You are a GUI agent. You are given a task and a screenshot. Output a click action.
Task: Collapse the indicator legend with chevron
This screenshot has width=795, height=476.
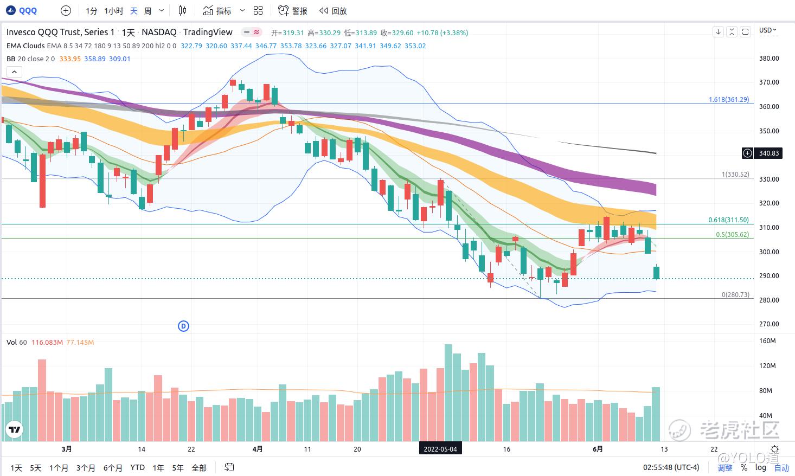pyautogui.click(x=14, y=72)
